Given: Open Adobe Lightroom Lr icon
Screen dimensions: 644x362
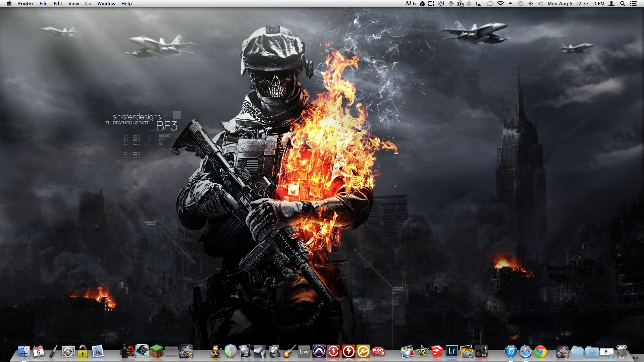Looking at the screenshot, I should pos(452,352).
